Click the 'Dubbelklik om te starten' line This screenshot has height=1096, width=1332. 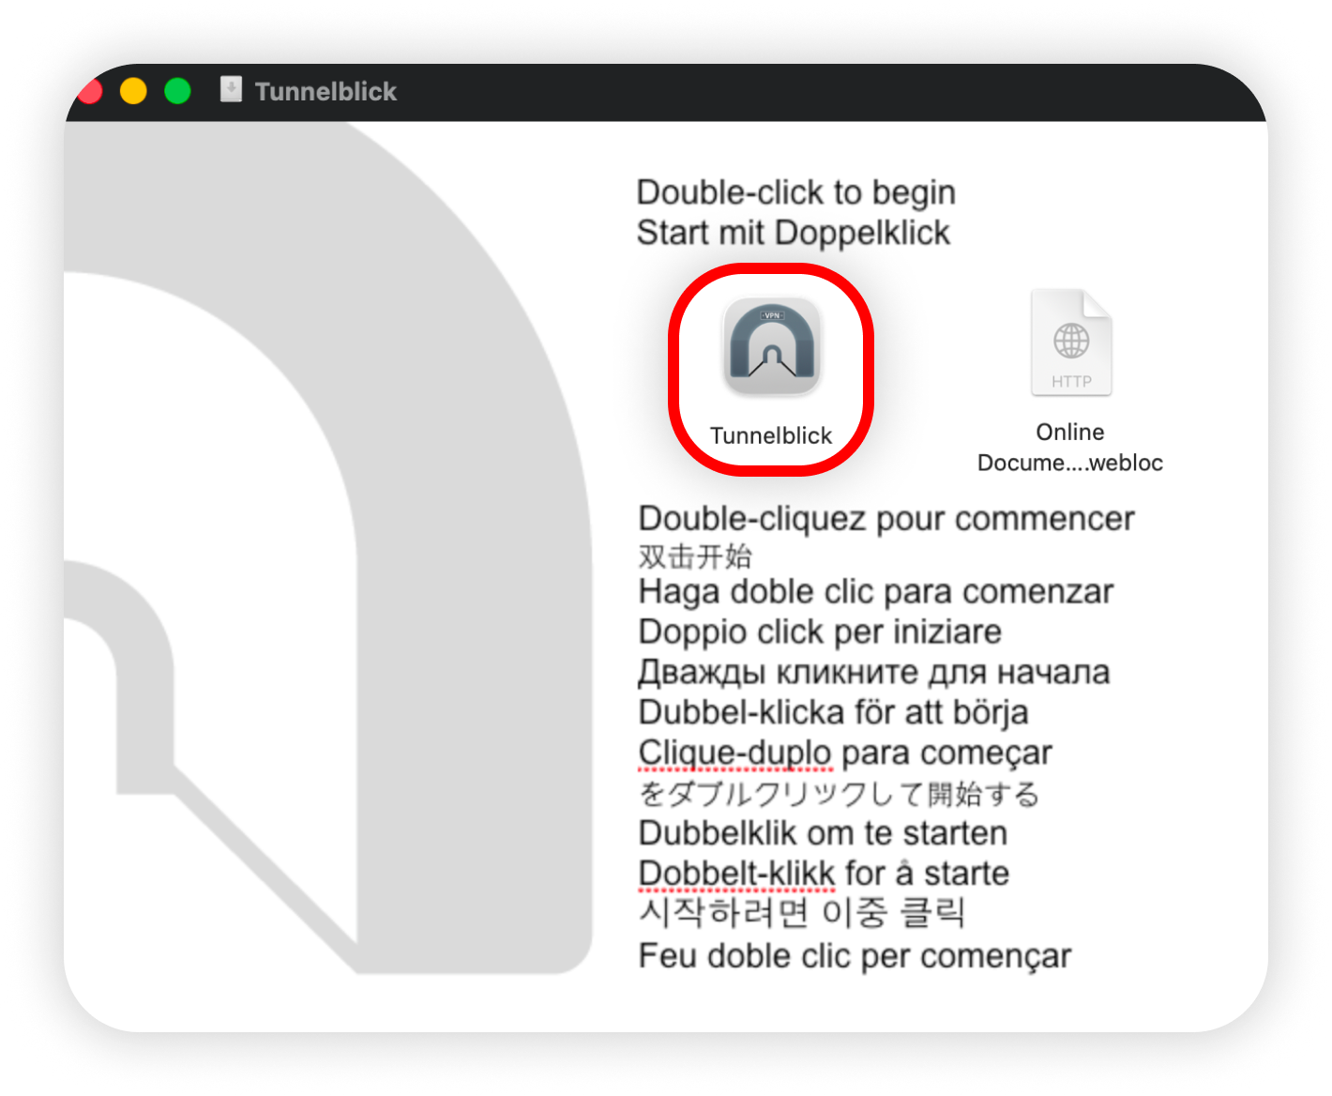[x=823, y=833]
